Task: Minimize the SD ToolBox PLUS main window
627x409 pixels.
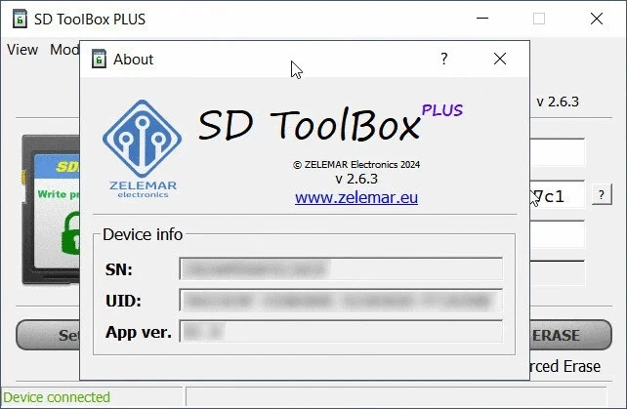Action: tap(481, 19)
